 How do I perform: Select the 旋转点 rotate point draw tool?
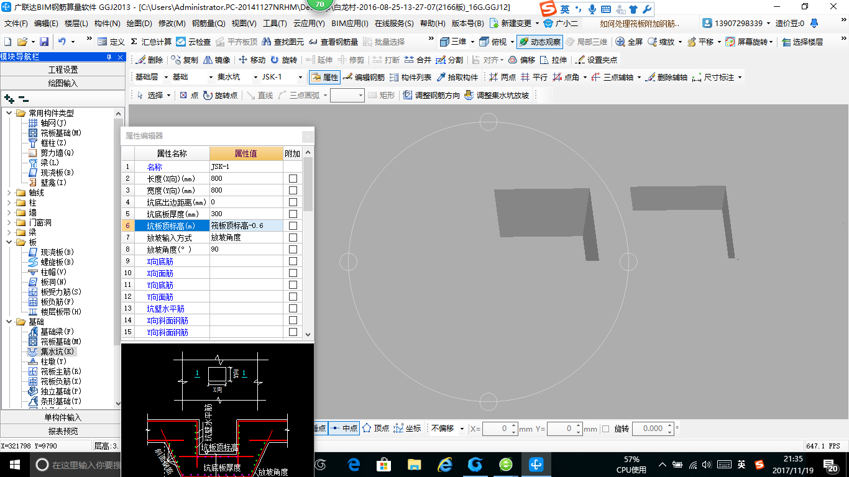220,95
